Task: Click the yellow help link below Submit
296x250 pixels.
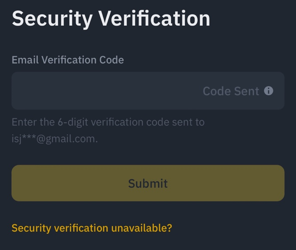Action: (92, 228)
